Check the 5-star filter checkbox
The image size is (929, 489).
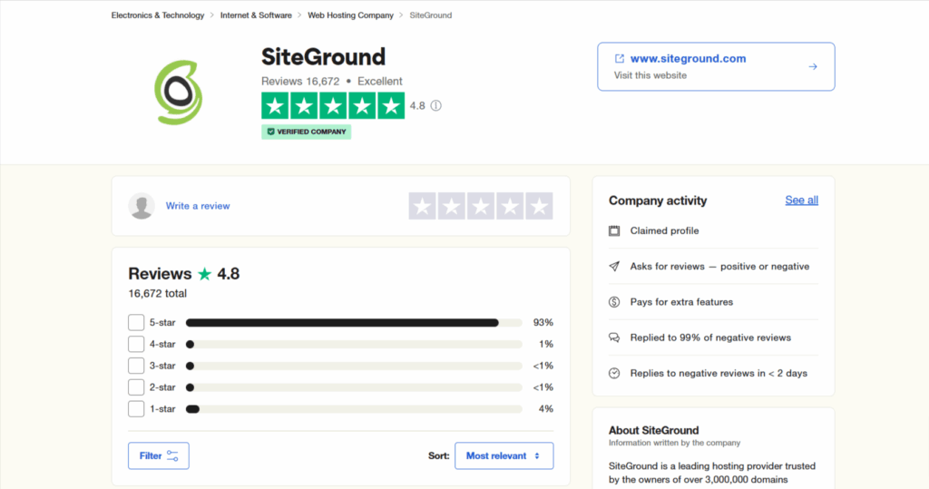coord(136,322)
